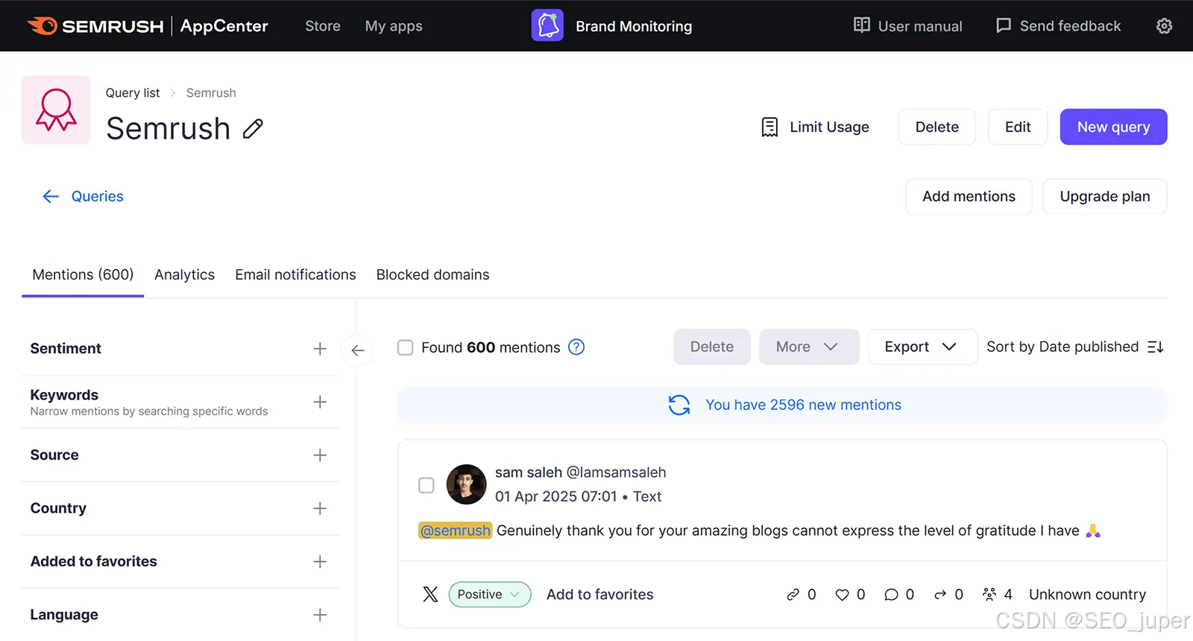This screenshot has height=641, width=1193.
Task: Click the refresh icon in new mentions banner
Action: (679, 405)
